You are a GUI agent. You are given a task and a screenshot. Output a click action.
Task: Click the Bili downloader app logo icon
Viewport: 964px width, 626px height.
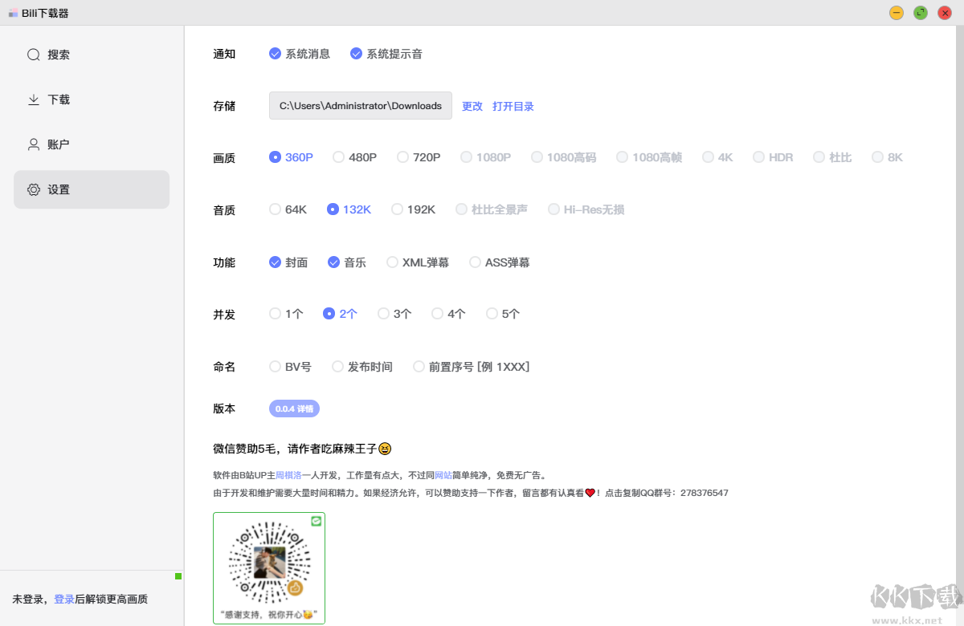pos(13,13)
